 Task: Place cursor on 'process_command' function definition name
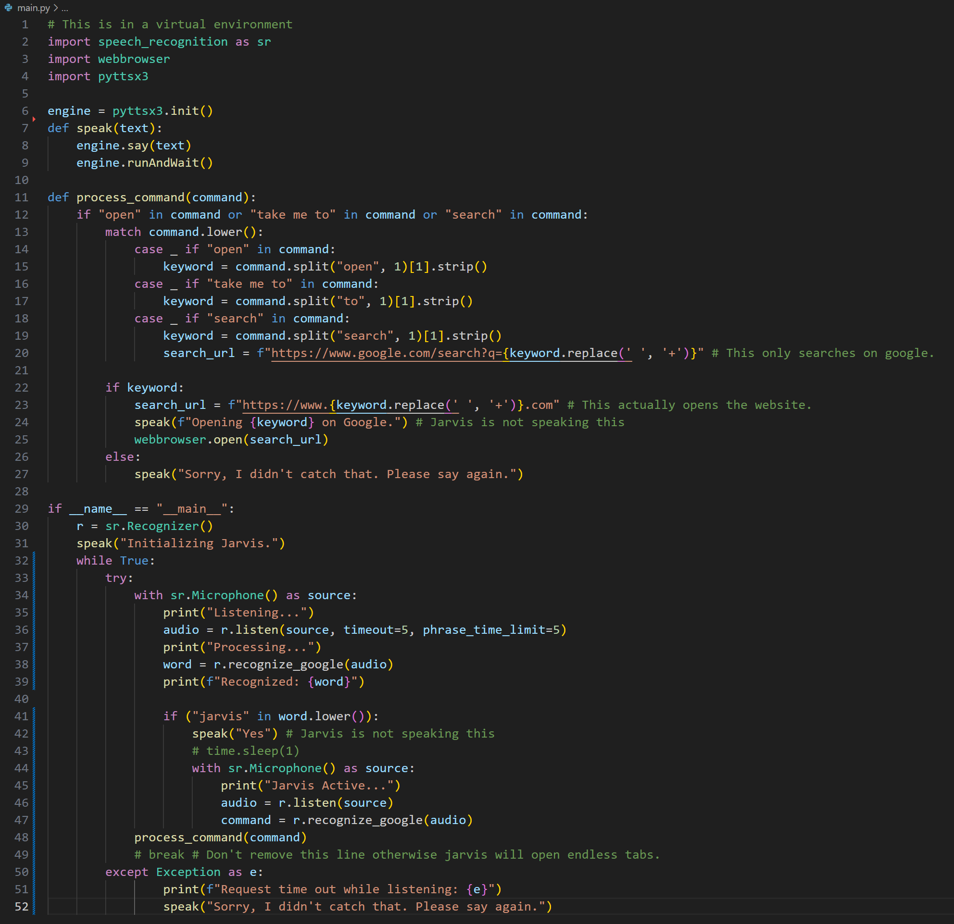[x=130, y=197]
